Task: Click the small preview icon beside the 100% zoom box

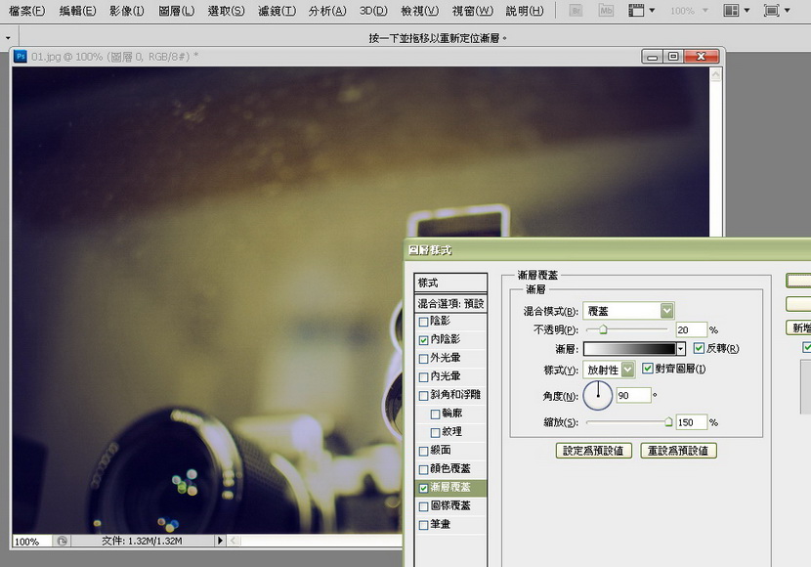Action: click(62, 541)
